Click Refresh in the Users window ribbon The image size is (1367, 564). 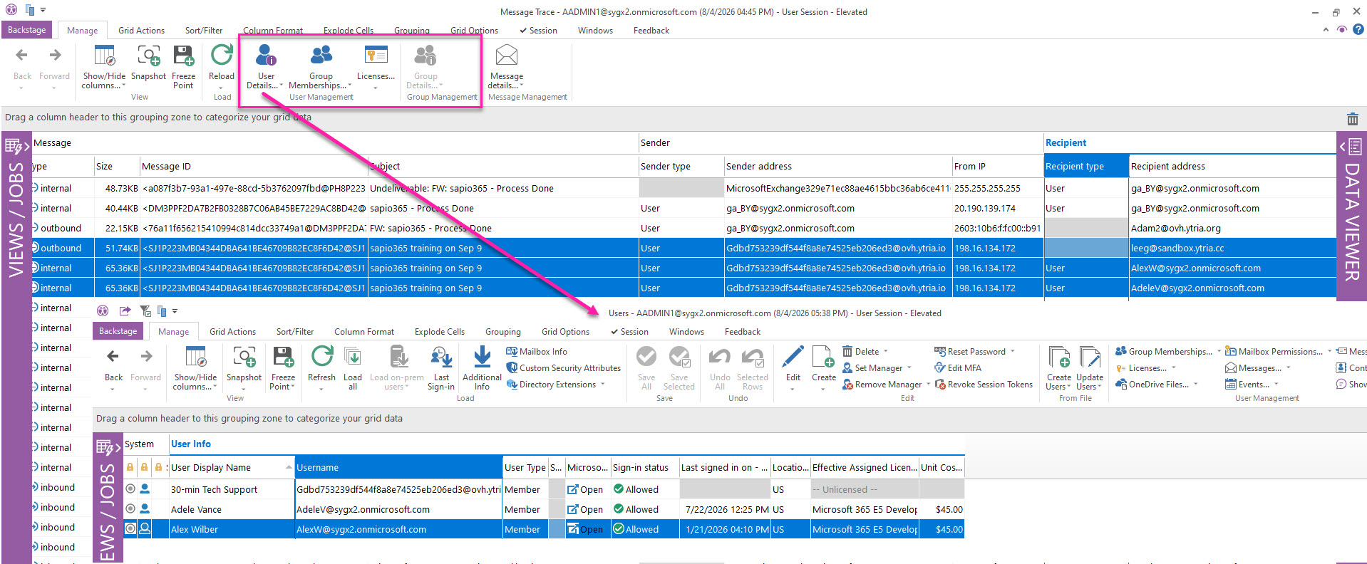pyautogui.click(x=321, y=367)
